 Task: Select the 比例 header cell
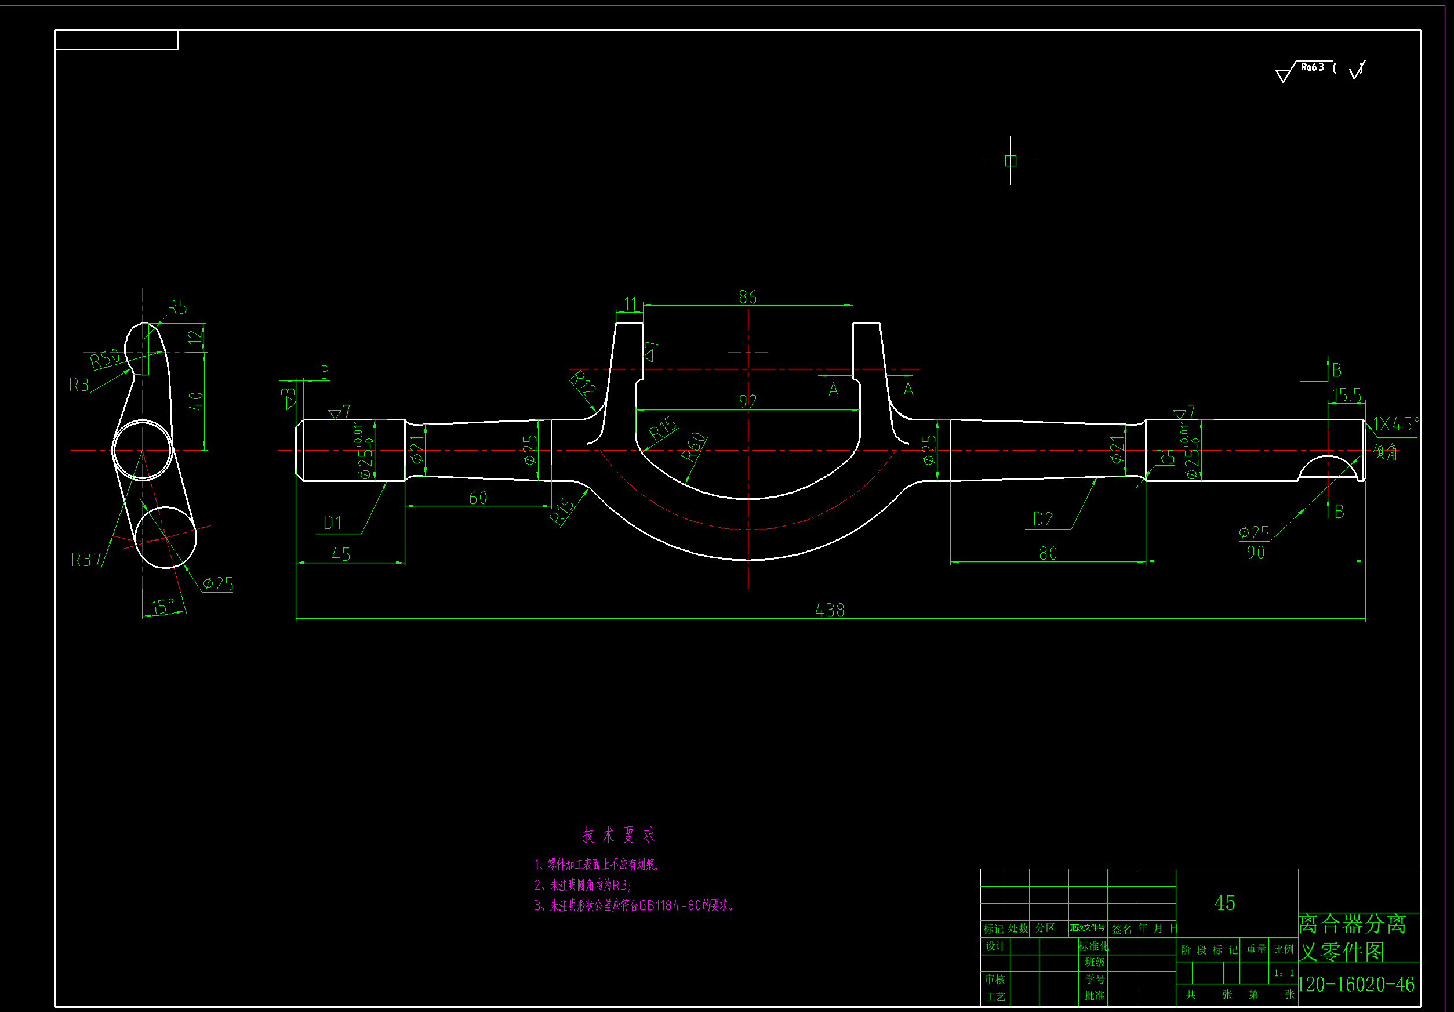(x=1284, y=949)
